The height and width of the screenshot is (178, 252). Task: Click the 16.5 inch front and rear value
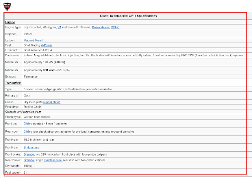tap(39, 139)
